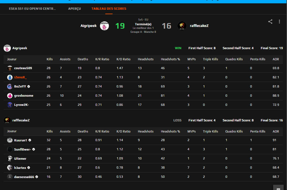The image size is (287, 190).
Task: Click iZenoX_'s avatar
Action: pyautogui.click(x=10, y=77)
